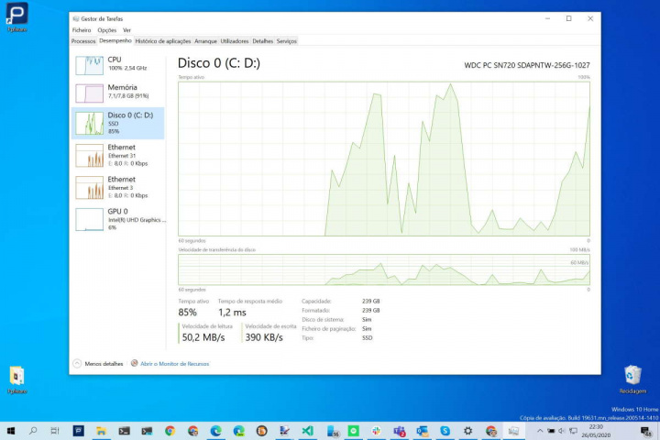Switch to the Histórico de aplicações tab

click(x=163, y=41)
